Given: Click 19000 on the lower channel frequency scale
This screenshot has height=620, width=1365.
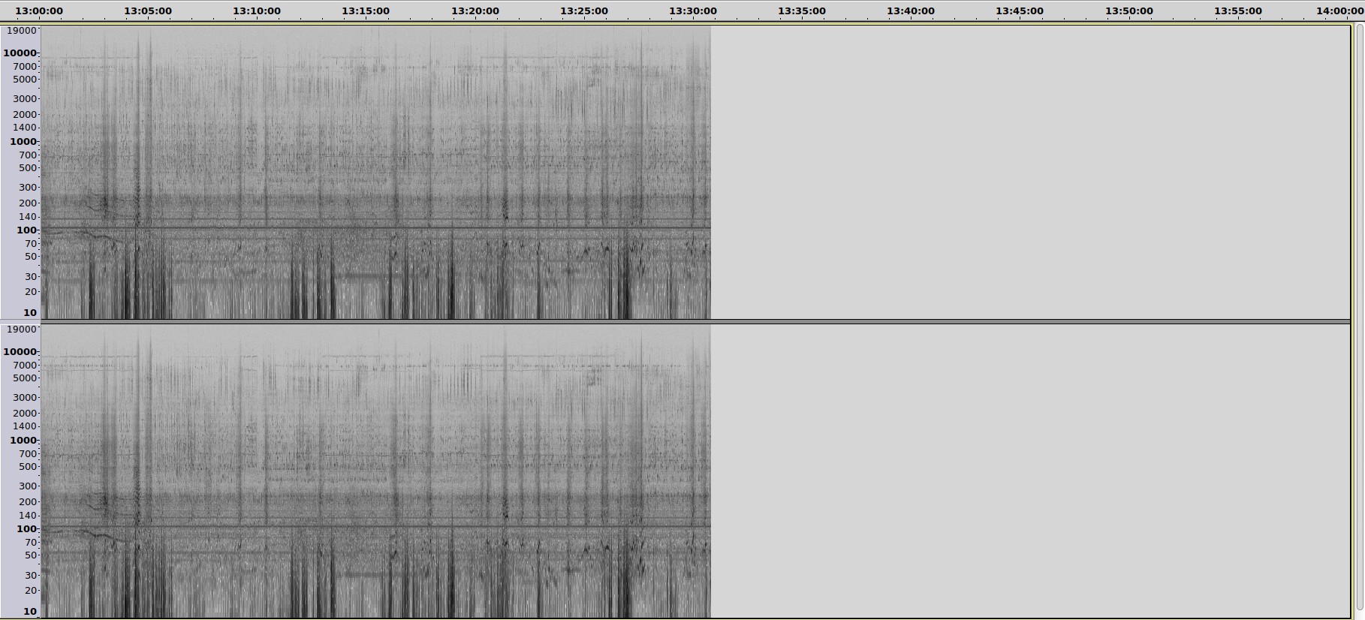Looking at the screenshot, I should point(21,330).
